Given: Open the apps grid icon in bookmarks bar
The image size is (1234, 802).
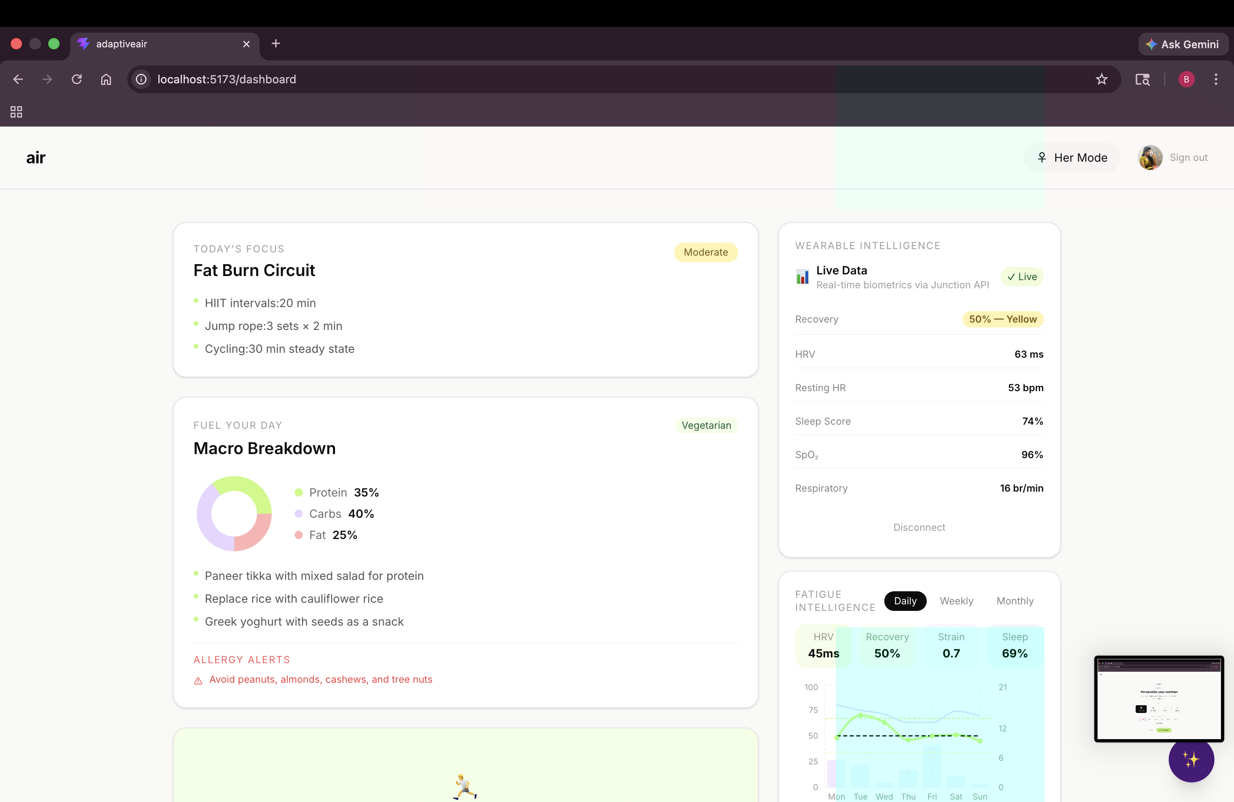Looking at the screenshot, I should pos(16,111).
